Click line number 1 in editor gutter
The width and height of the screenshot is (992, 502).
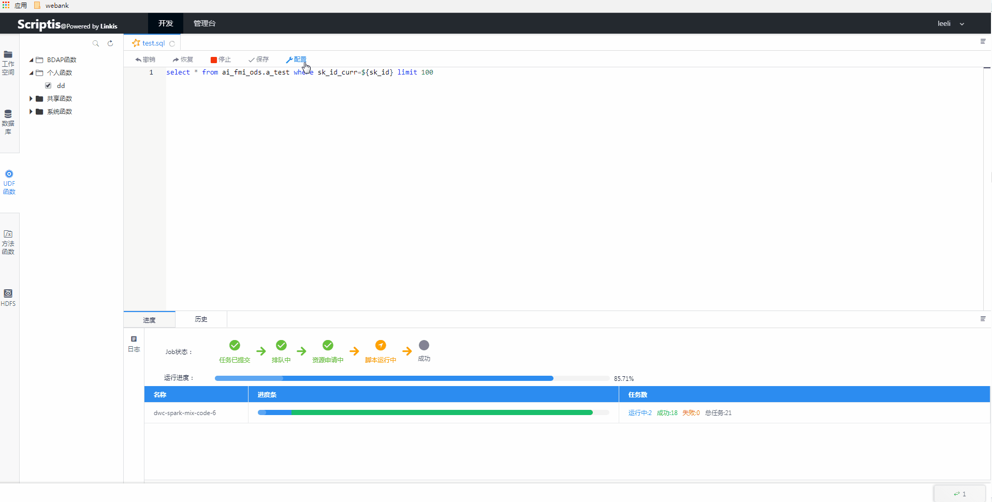click(151, 72)
